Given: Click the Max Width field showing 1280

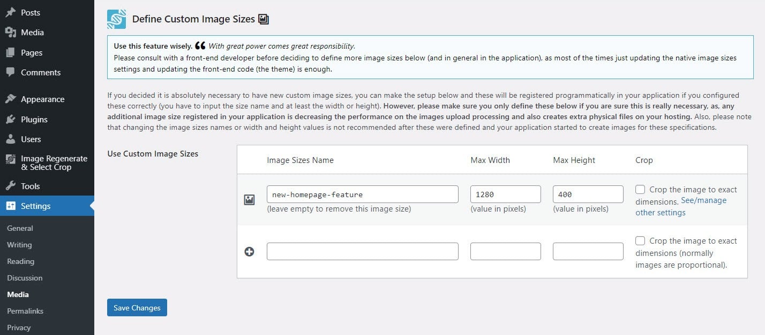Looking at the screenshot, I should point(505,194).
